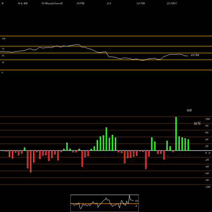Image resolution: width=212 pixels, height=212 pixels.
Task: Select the 'SI MunafaSutraR' header text
Action: (52, 3)
